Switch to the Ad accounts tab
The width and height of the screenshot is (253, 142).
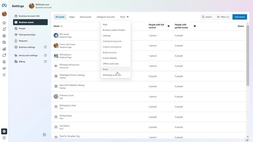85,17
